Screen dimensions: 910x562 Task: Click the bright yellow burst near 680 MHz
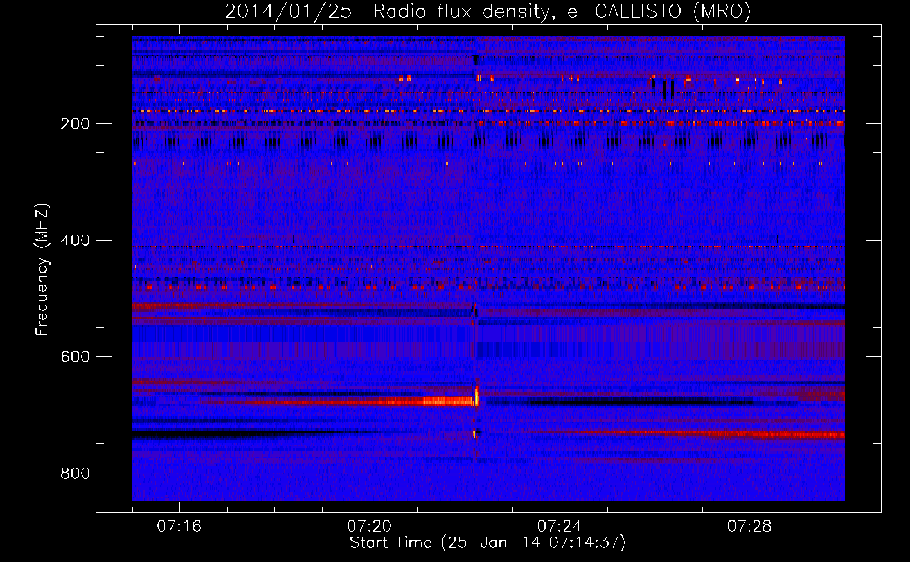(476, 396)
